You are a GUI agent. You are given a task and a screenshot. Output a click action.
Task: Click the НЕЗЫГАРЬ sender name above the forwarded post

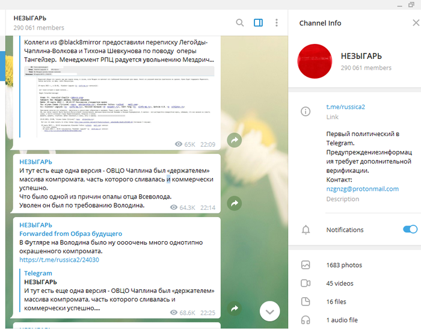coord(35,225)
